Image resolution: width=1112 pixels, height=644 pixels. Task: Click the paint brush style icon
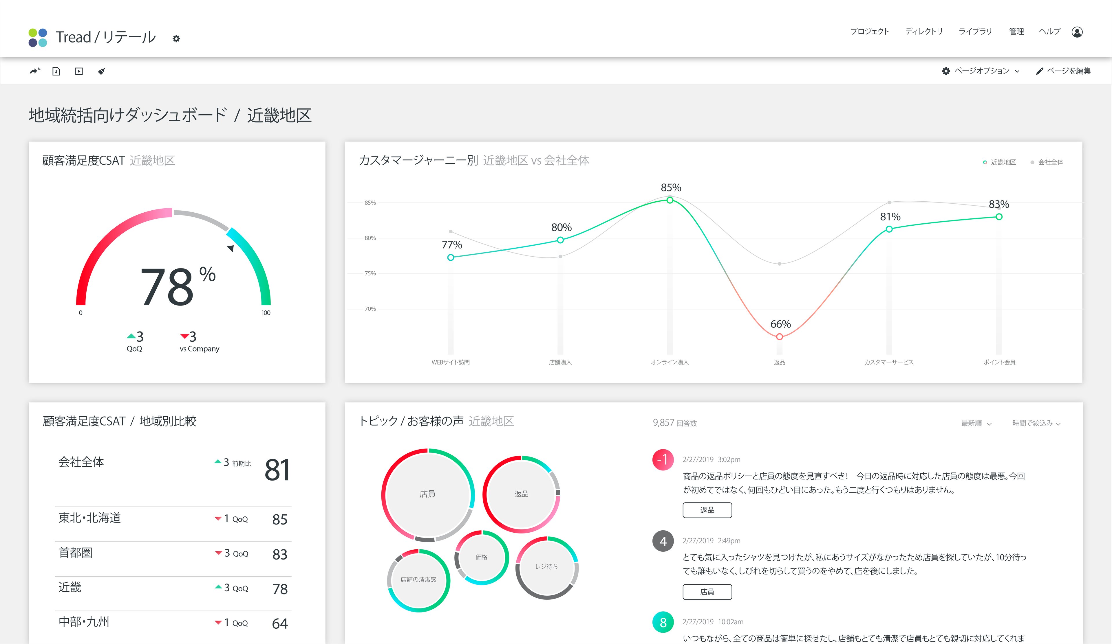point(101,71)
